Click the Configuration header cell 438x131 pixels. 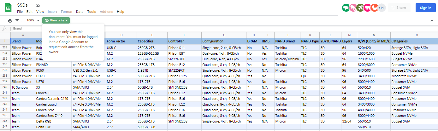[224, 41]
